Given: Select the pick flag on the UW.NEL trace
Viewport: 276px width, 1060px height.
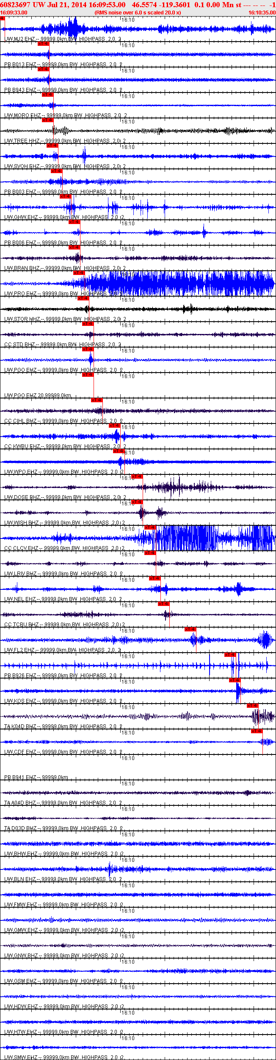Looking at the screenshot, I should point(155,578).
